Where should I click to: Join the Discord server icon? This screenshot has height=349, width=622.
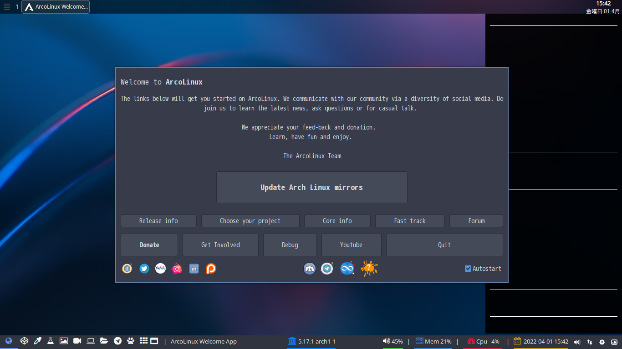pyautogui.click(x=310, y=269)
